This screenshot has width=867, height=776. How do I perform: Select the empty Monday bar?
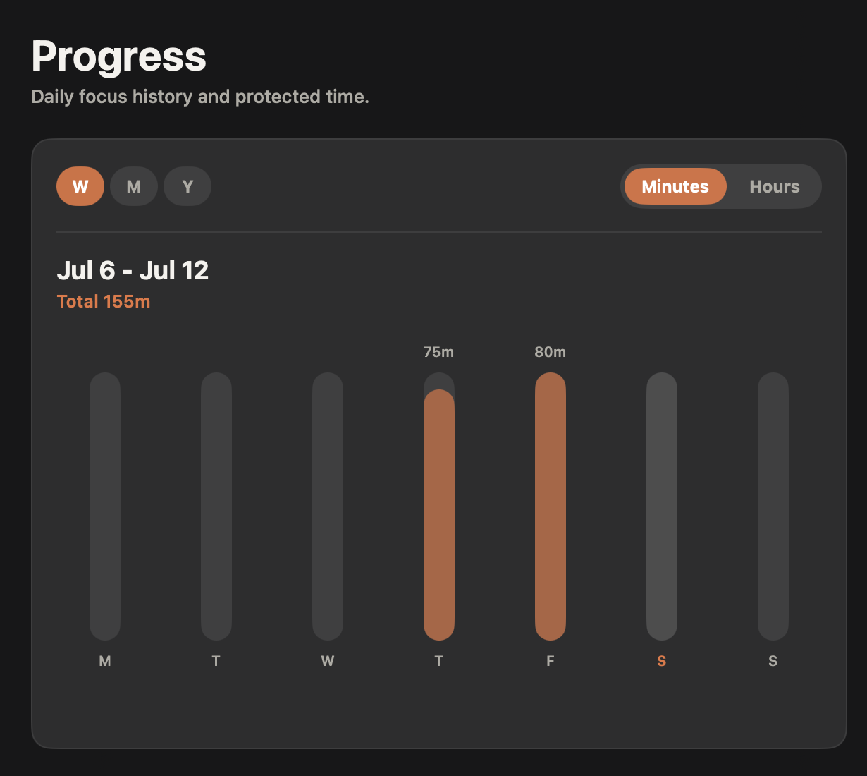[105, 507]
